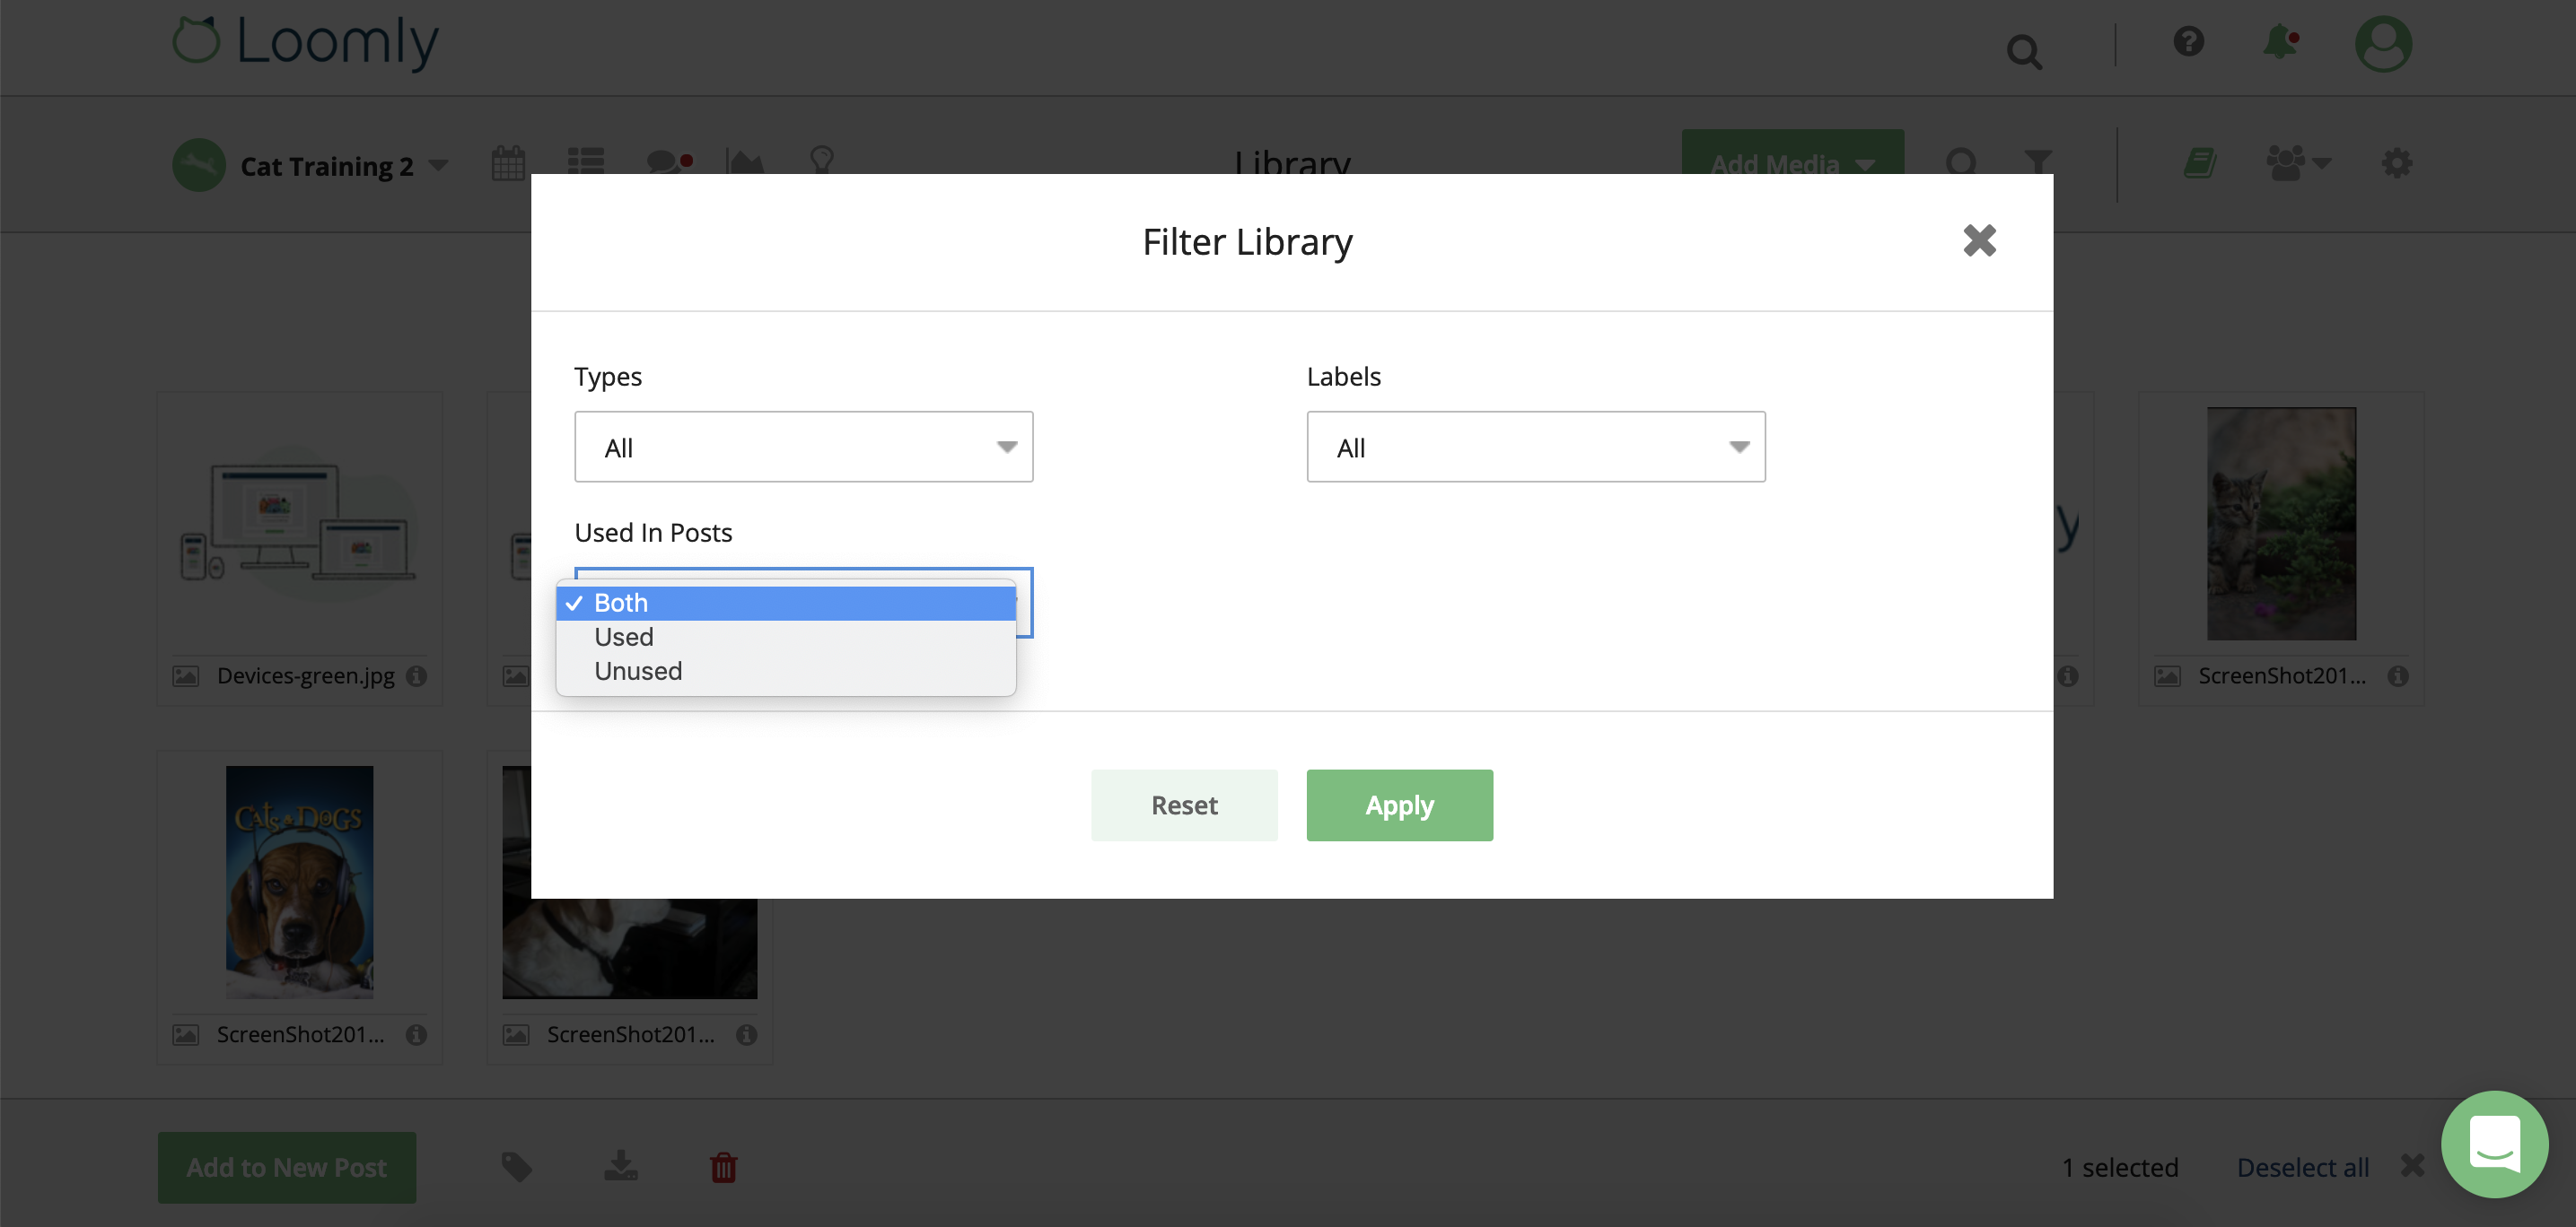2576x1227 pixels.
Task: View the analytics chart
Action: (746, 163)
